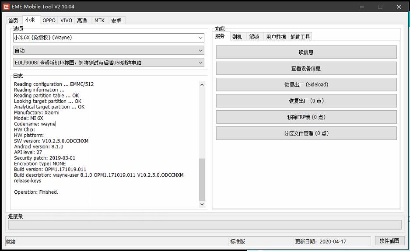
Task: Click 'SW version: V10.2.5.0.ODCCNXM' log line
Action: coord(51,141)
